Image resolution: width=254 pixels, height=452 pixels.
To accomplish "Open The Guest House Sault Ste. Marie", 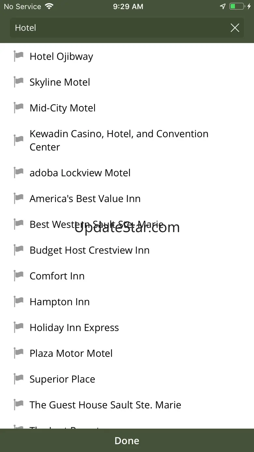I will click(127, 405).
